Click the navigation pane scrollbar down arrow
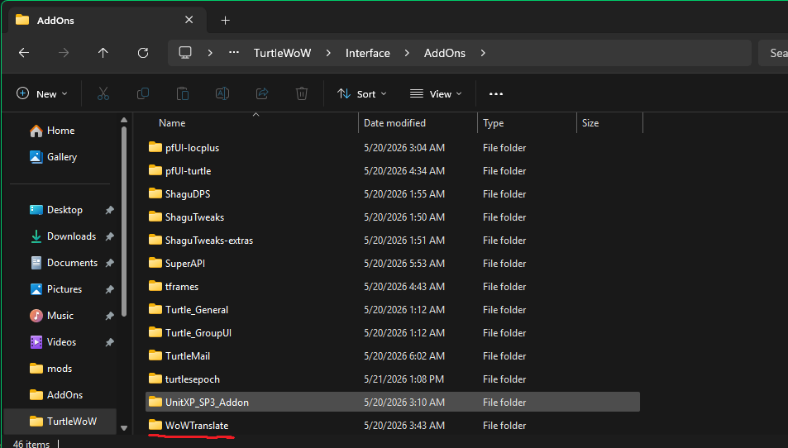This screenshot has height=448, width=788. (x=124, y=428)
